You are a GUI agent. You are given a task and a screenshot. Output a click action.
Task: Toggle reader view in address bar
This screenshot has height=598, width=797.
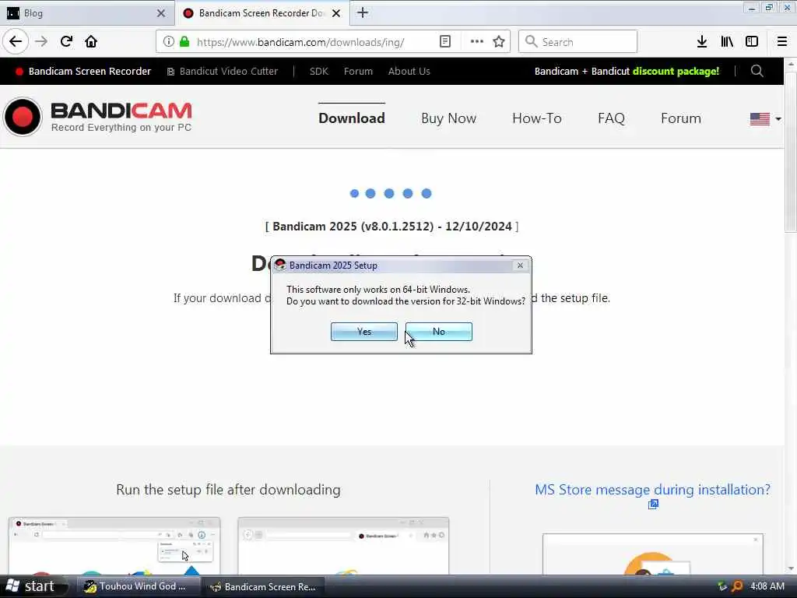click(444, 42)
